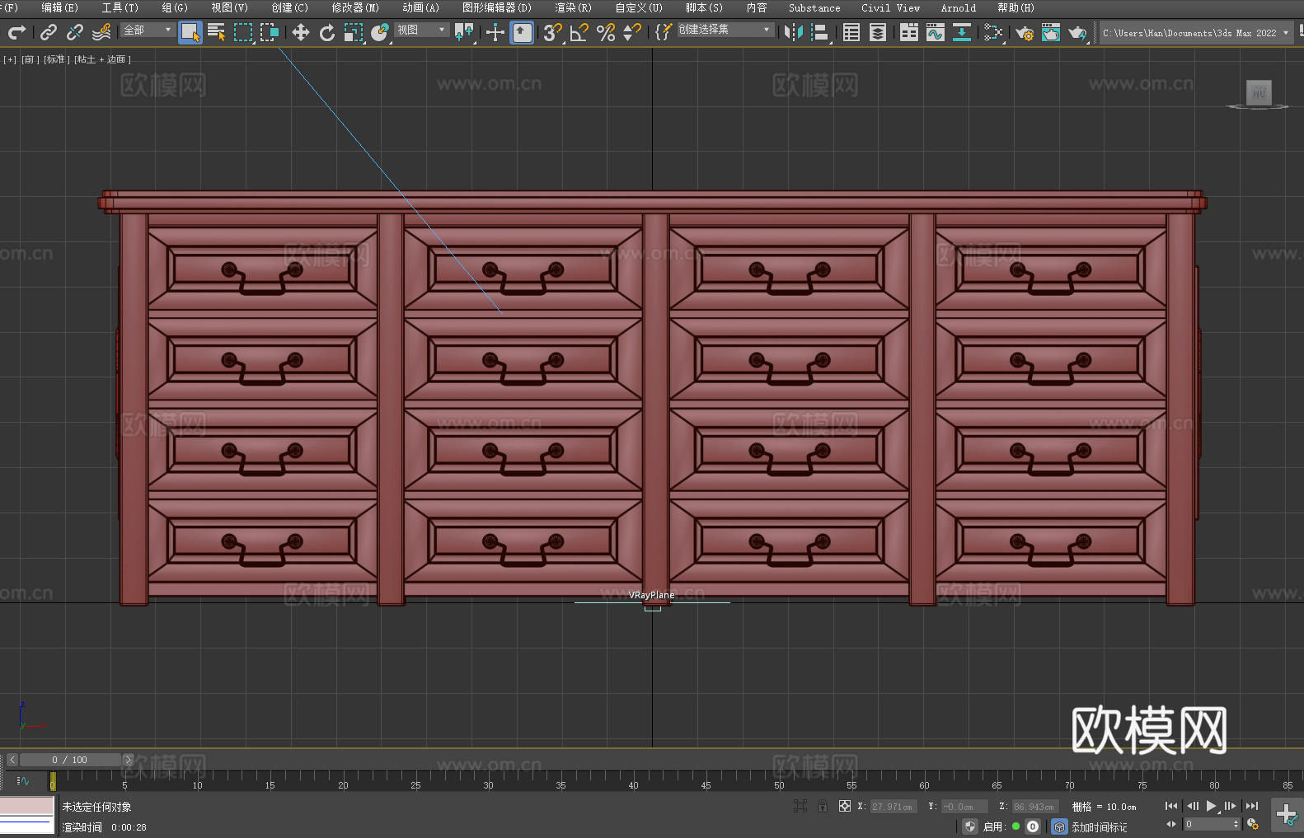The height and width of the screenshot is (838, 1304).
Task: Open the Substance menu
Action: [814, 7]
